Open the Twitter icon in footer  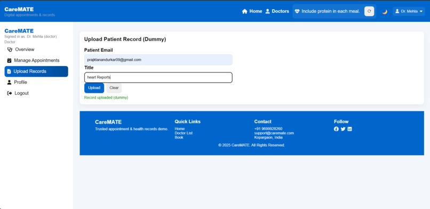343,129
